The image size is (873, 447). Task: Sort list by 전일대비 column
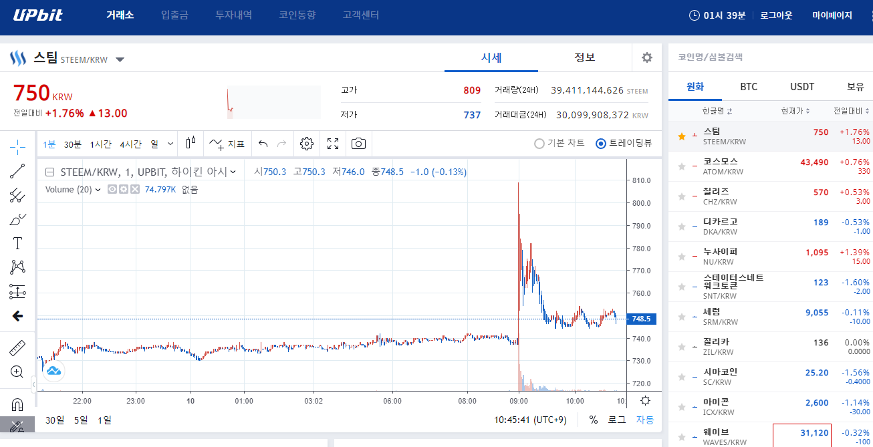(852, 111)
